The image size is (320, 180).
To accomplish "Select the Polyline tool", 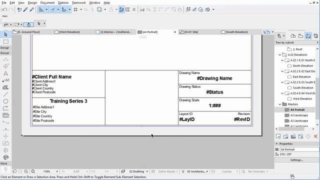I will (x=5, y=108).
